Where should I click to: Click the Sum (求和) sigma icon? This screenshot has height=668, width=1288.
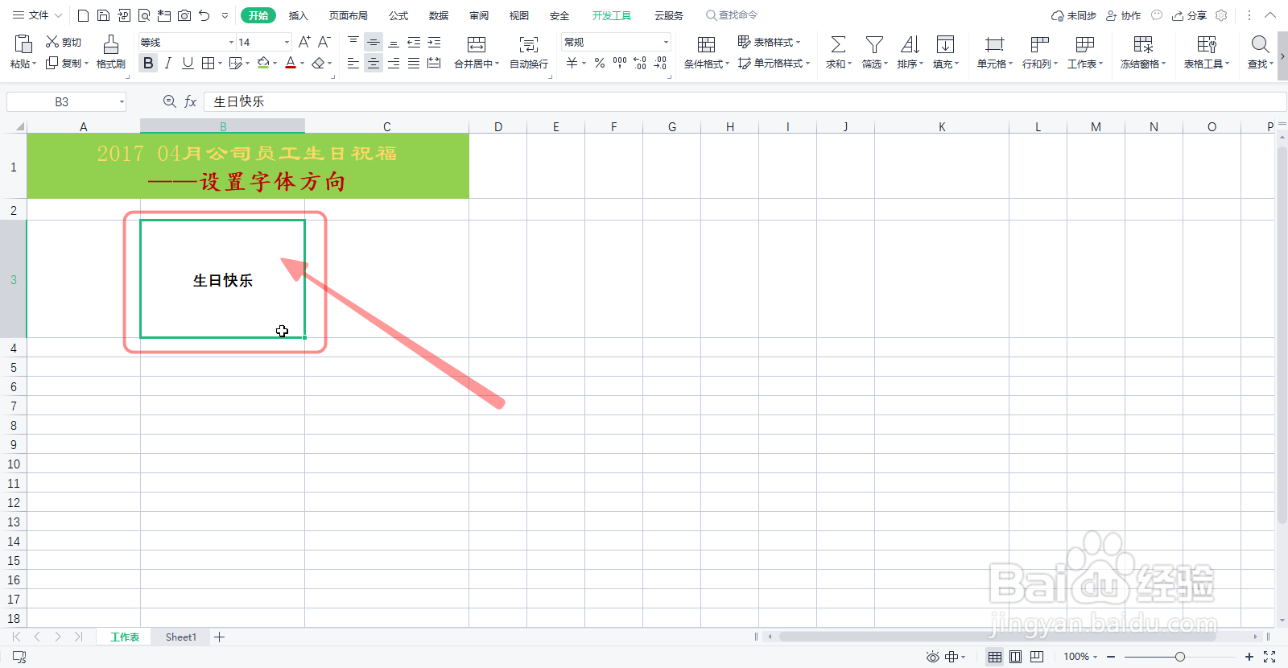[x=838, y=44]
